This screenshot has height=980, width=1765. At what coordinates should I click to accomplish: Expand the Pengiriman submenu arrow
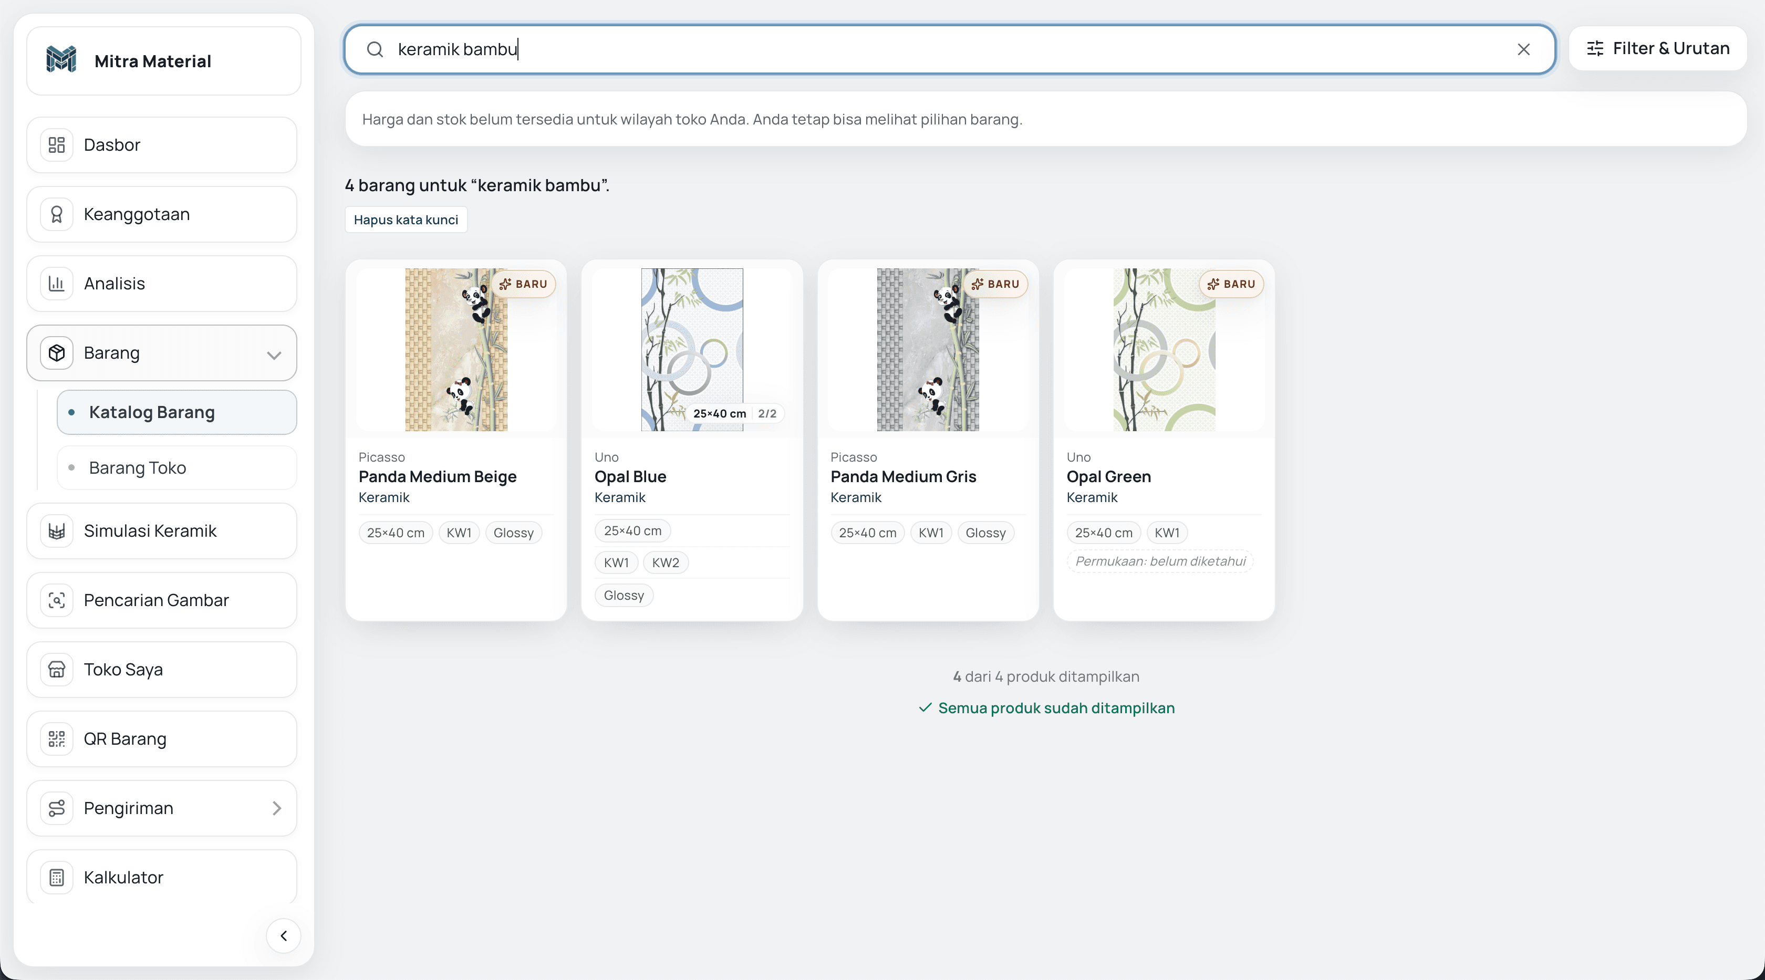[276, 808]
